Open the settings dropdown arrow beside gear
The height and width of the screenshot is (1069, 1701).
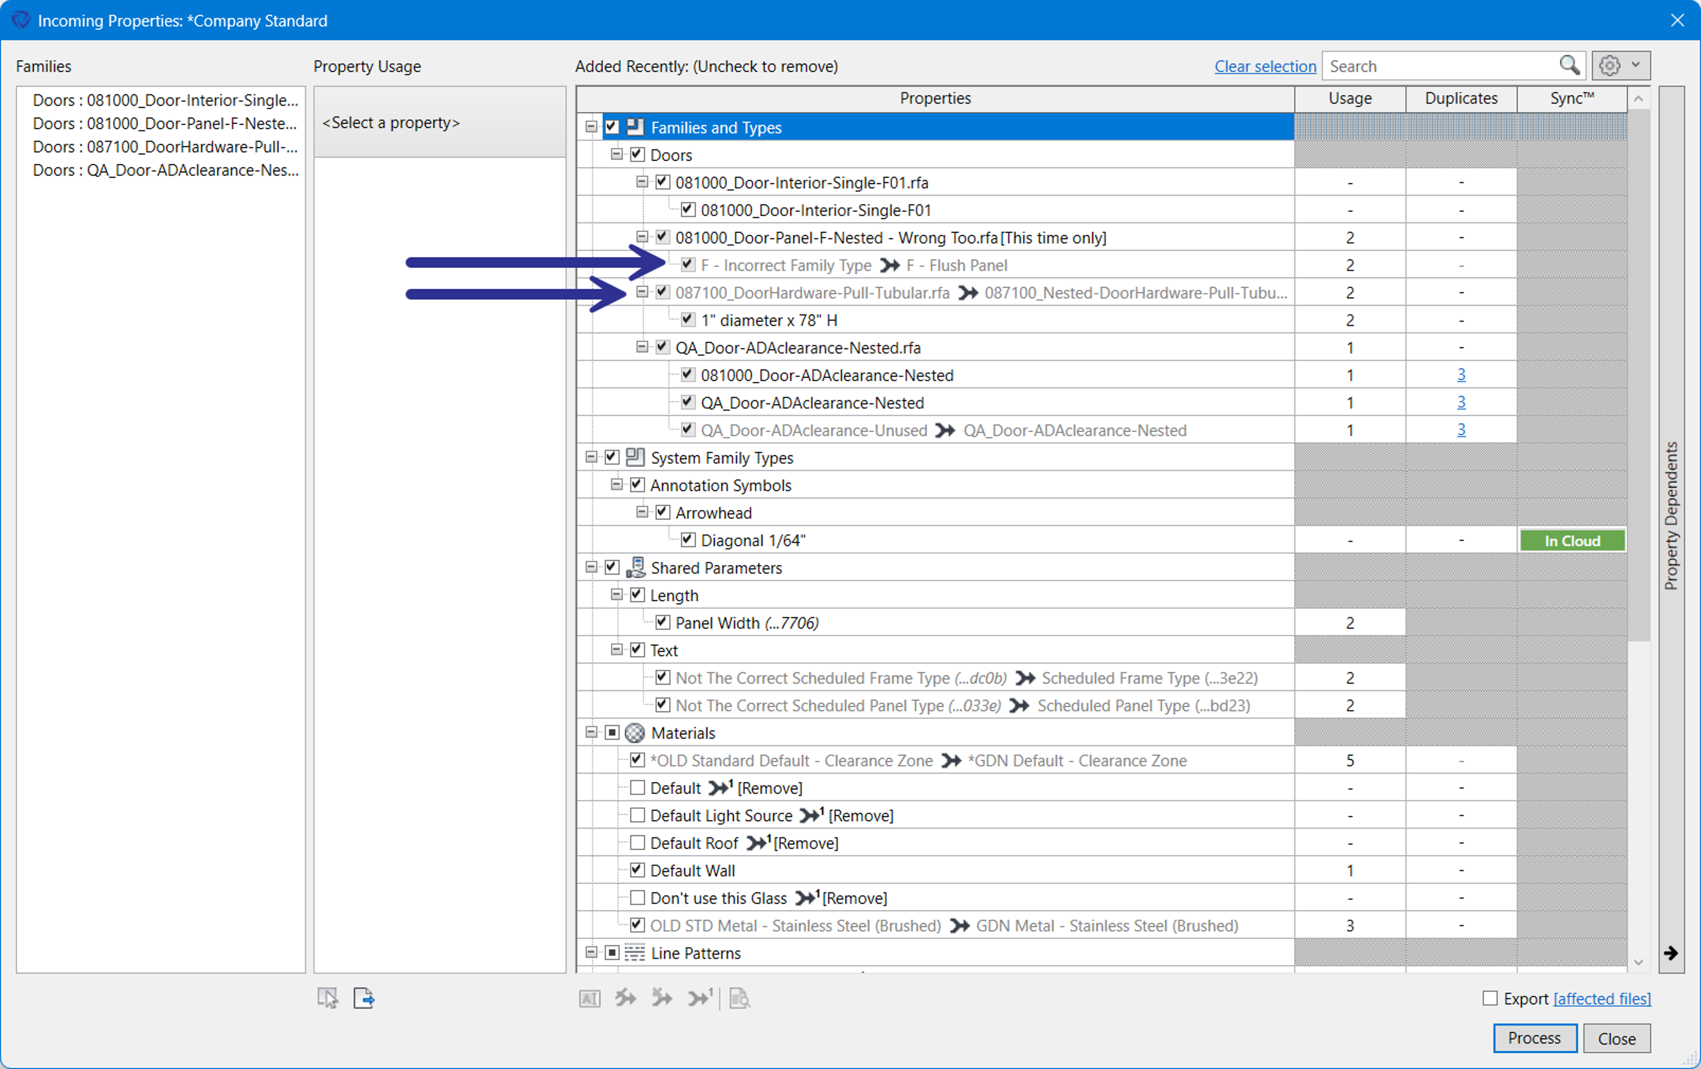(1635, 65)
